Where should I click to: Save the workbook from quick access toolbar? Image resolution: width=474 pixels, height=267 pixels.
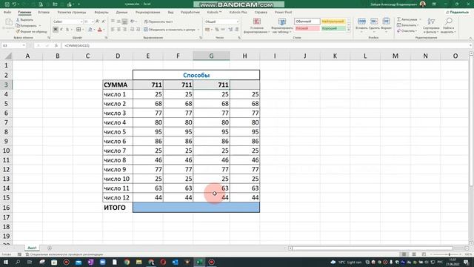pyautogui.click(x=7, y=4)
